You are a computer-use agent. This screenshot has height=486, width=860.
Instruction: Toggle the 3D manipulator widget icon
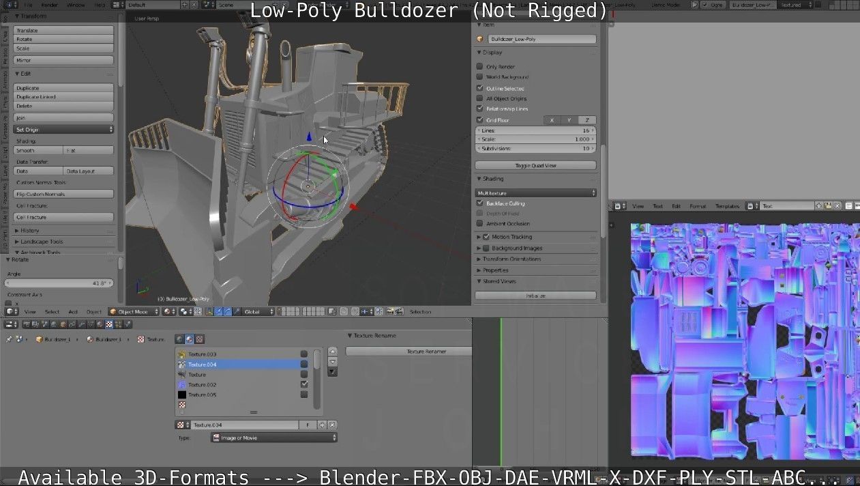click(x=209, y=311)
